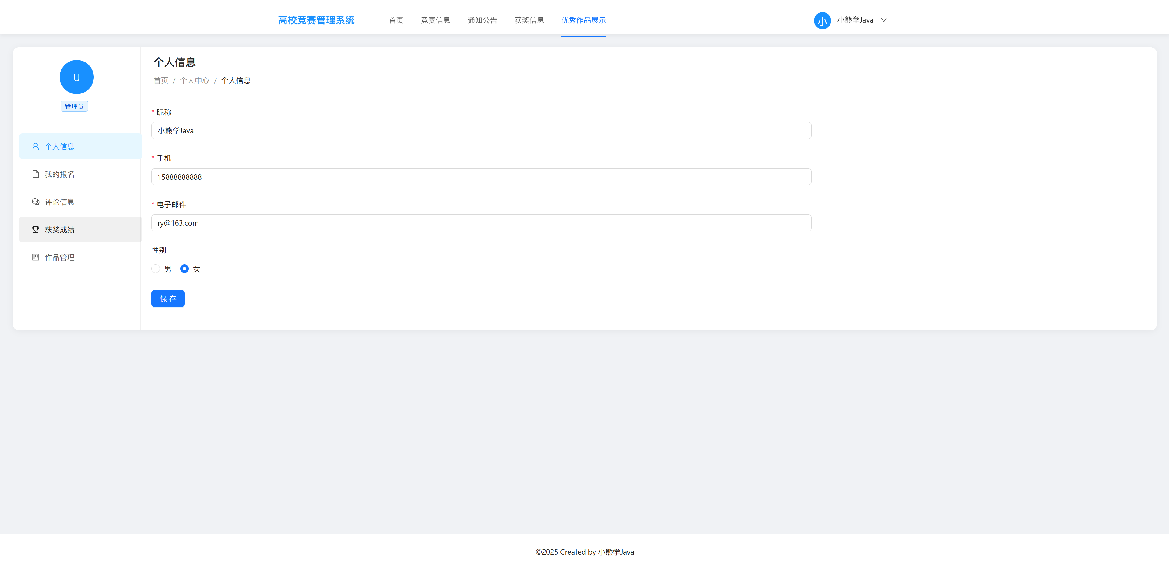Viewport: 1169px width, 568px height.
Task: Click the 小 user avatar in header
Action: (x=822, y=20)
